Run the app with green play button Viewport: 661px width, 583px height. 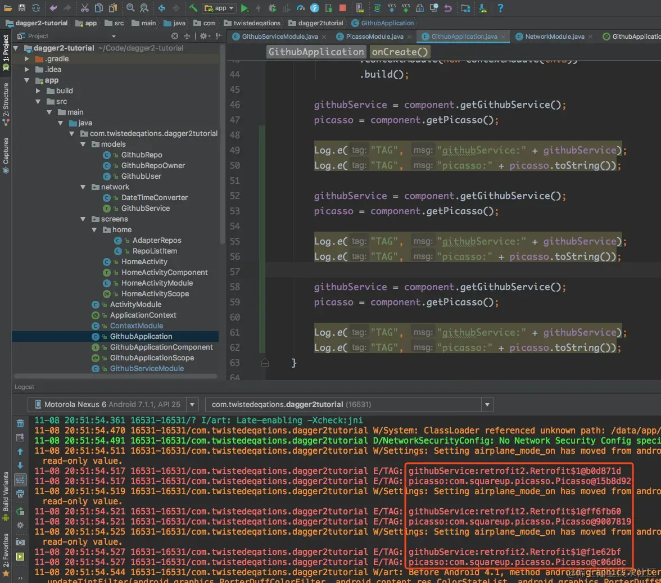pos(245,8)
